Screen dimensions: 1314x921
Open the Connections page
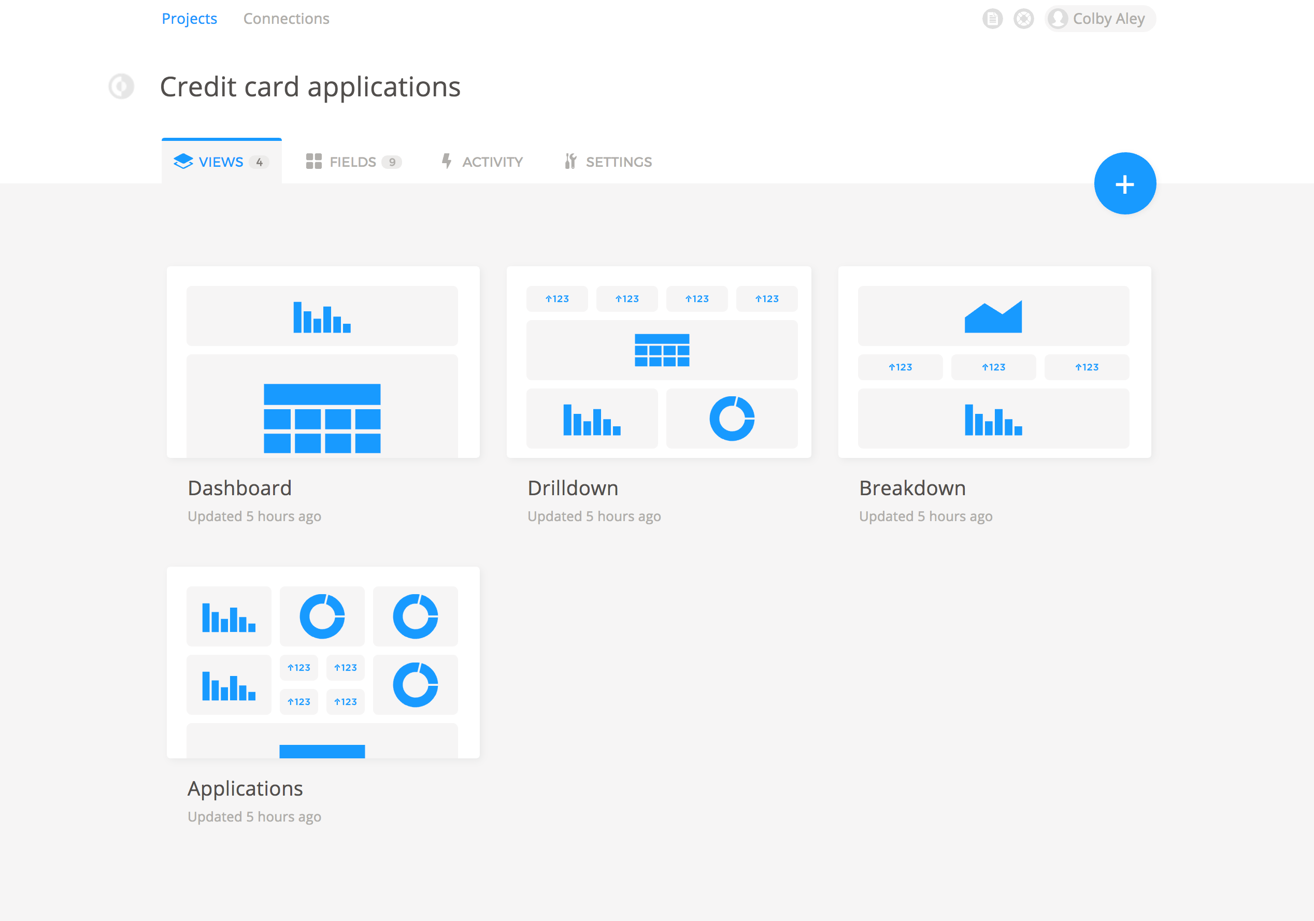(x=286, y=19)
